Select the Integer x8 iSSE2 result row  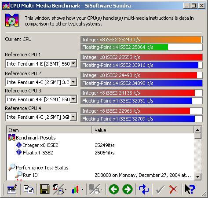coord(100,145)
